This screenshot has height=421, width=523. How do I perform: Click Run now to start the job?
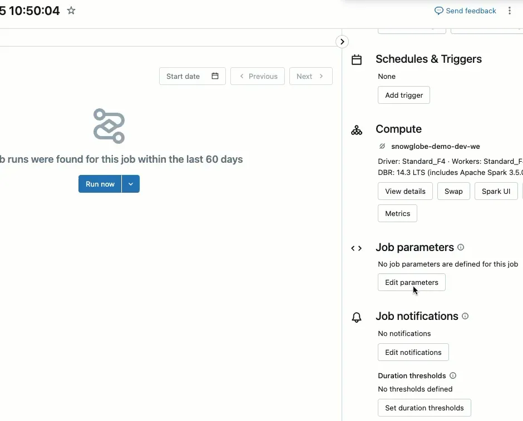(100, 184)
